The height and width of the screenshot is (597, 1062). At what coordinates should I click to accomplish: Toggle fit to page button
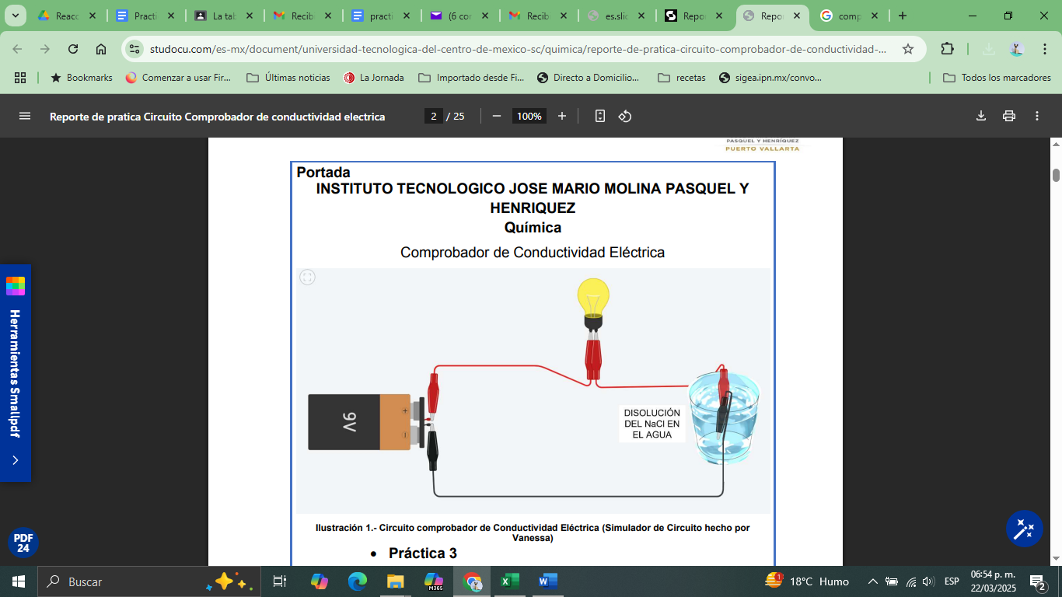point(600,116)
